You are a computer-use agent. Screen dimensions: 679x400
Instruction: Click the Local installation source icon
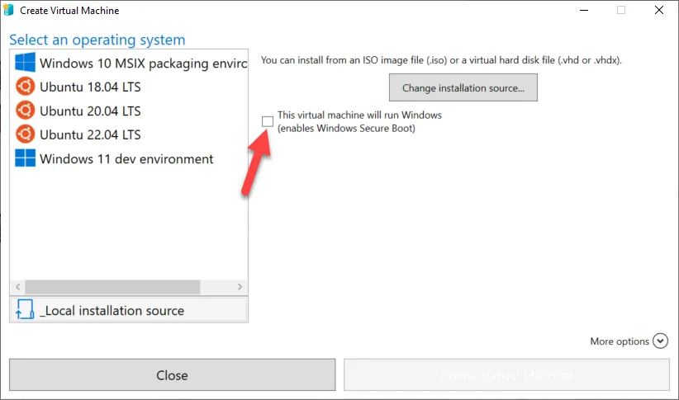pyautogui.click(x=25, y=309)
